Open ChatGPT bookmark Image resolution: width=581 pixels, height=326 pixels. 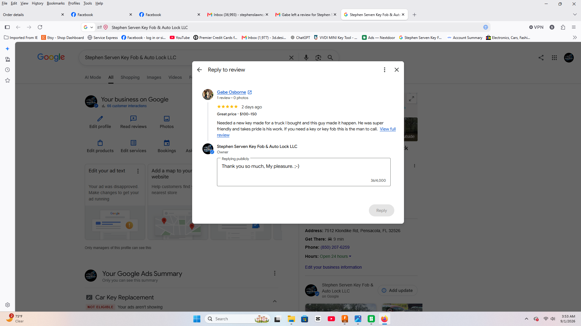pyautogui.click(x=300, y=38)
